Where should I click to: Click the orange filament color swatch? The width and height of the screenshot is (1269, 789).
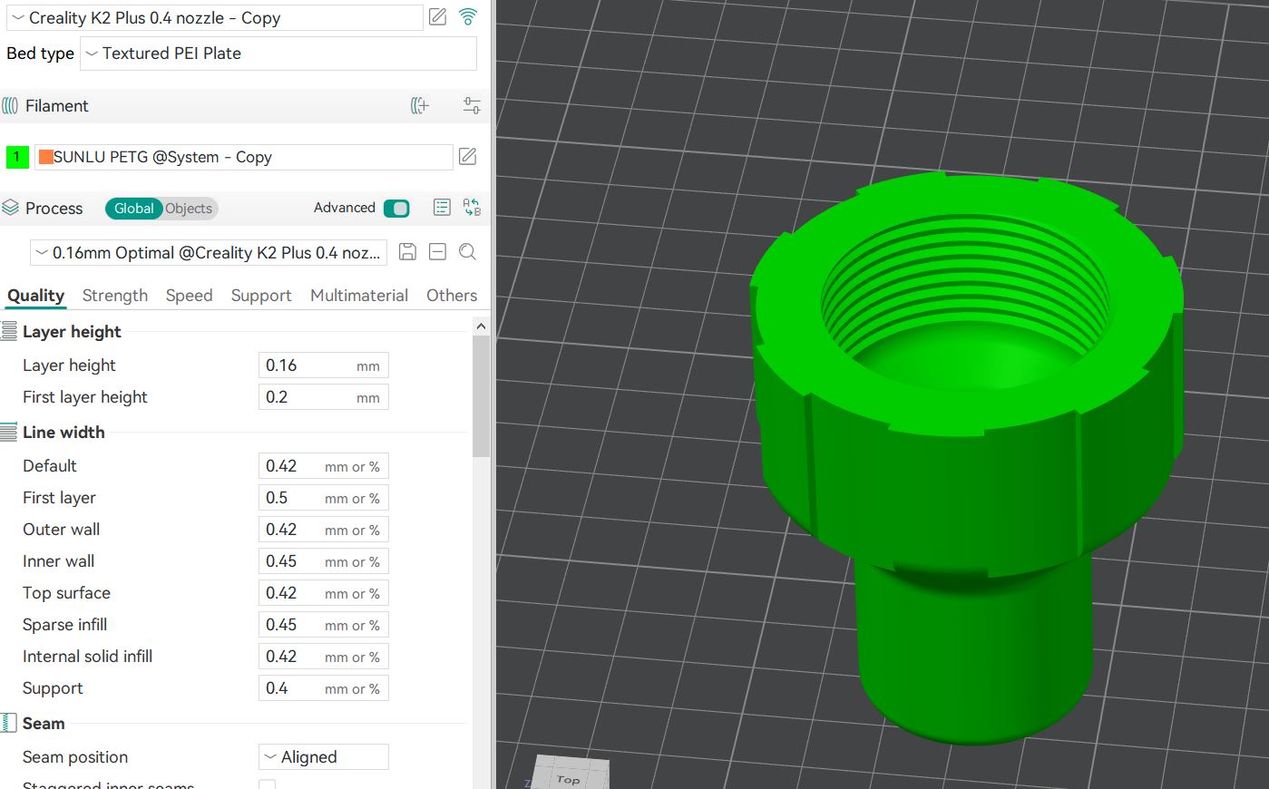click(45, 157)
